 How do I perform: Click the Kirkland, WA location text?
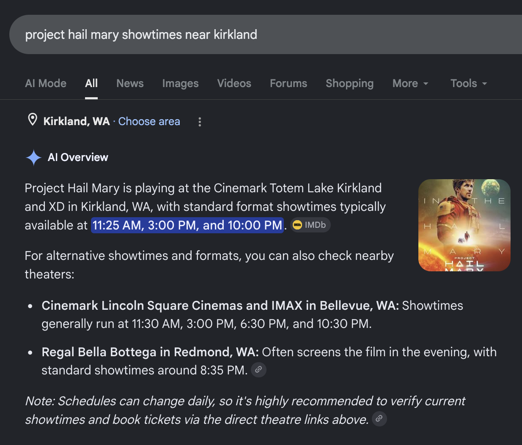(77, 121)
